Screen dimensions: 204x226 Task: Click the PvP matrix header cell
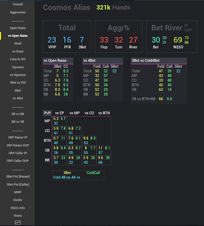tap(47, 113)
